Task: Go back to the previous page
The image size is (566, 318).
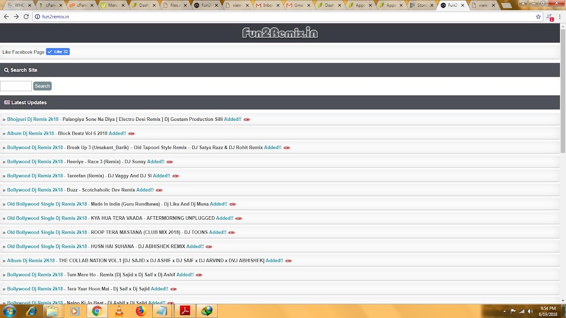Action: [x=6, y=17]
